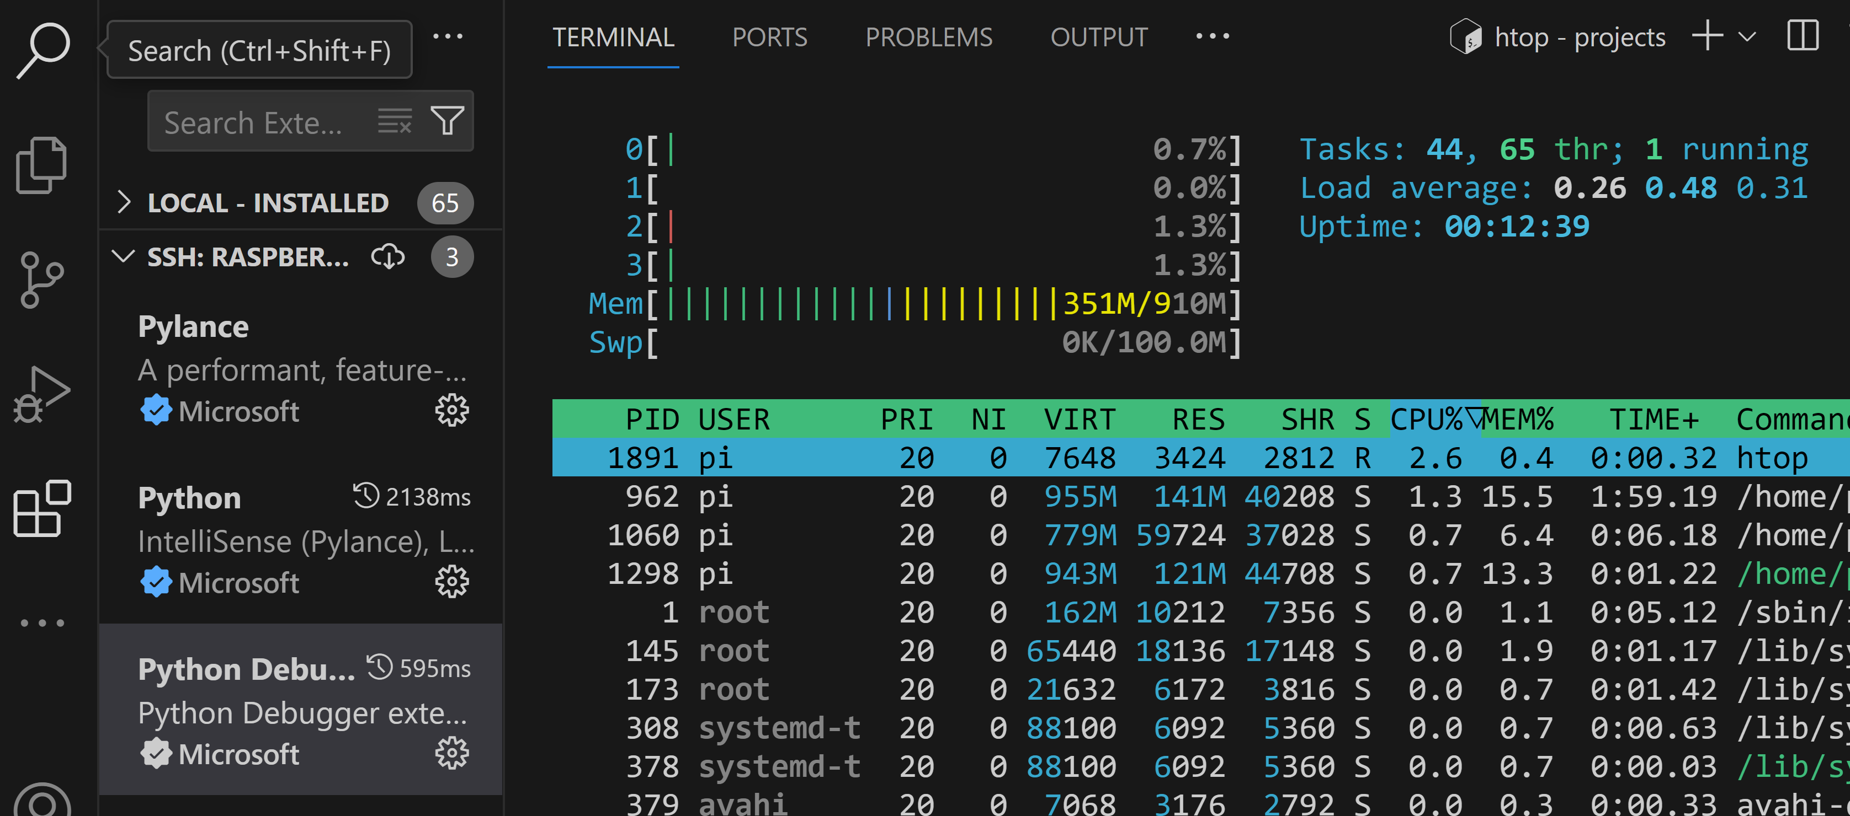This screenshot has width=1850, height=816.
Task: Click the 65 installed extensions badge
Action: pos(445,203)
